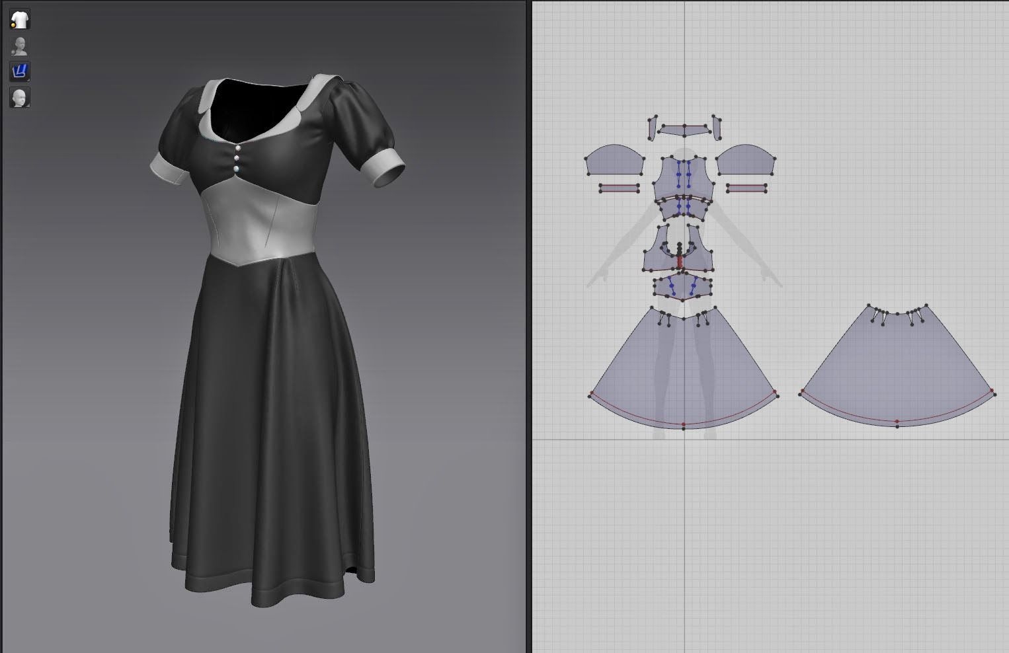Click the red seam line on skirt hem
1009x653 pixels.
pyautogui.click(x=683, y=424)
